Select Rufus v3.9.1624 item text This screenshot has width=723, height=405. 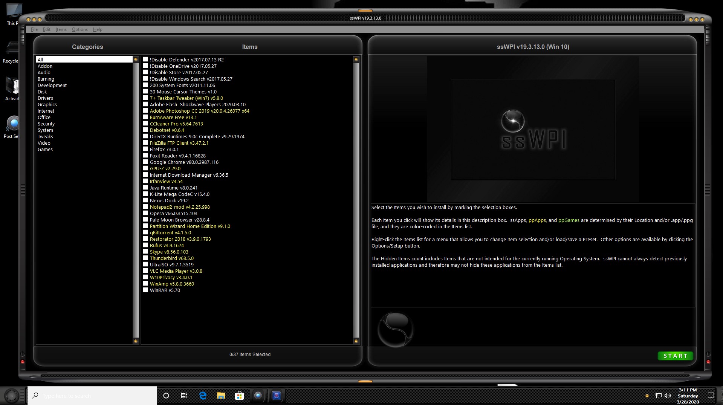click(x=167, y=245)
